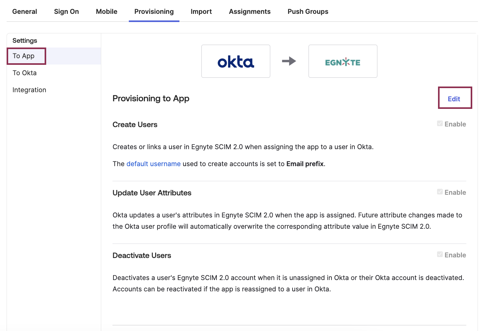The height and width of the screenshot is (331, 482).
Task: Switch to the Sign On tab
Action: (x=66, y=11)
